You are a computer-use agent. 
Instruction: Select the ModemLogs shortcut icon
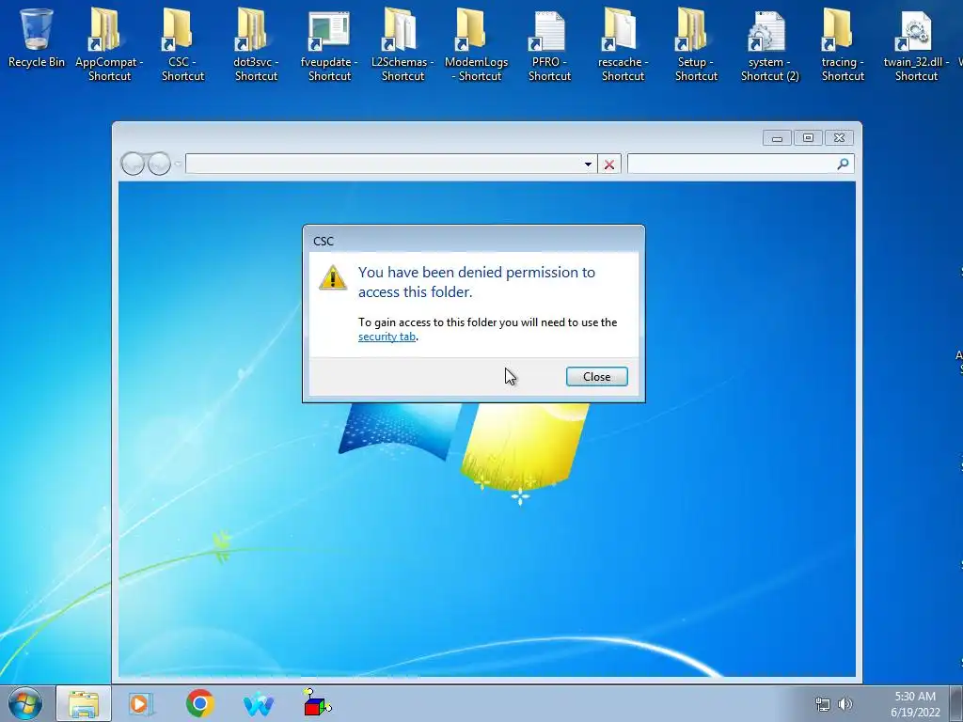click(471, 31)
